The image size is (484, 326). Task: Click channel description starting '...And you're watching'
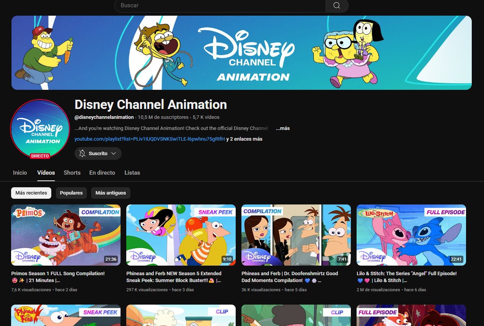[171, 128]
